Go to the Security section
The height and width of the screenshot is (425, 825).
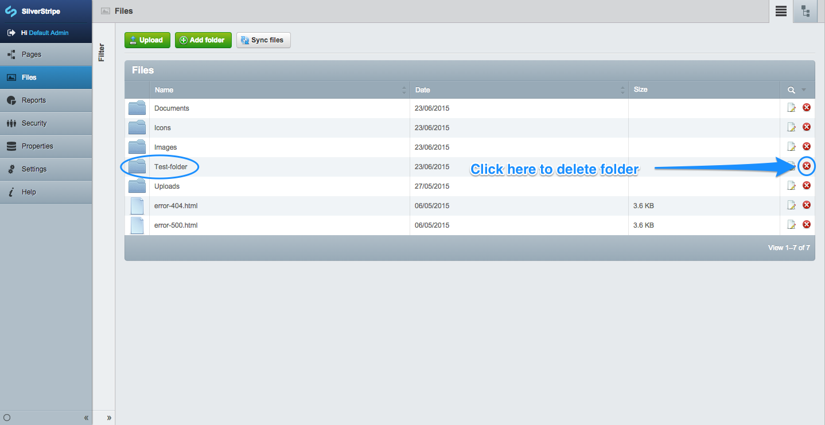(34, 123)
